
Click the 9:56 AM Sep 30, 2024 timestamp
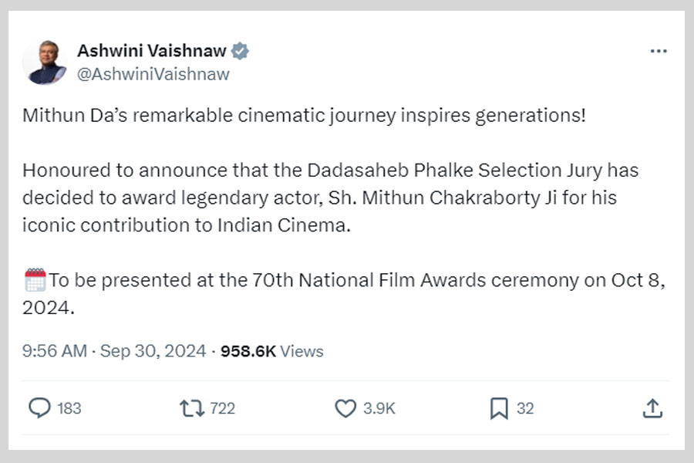click(x=114, y=351)
